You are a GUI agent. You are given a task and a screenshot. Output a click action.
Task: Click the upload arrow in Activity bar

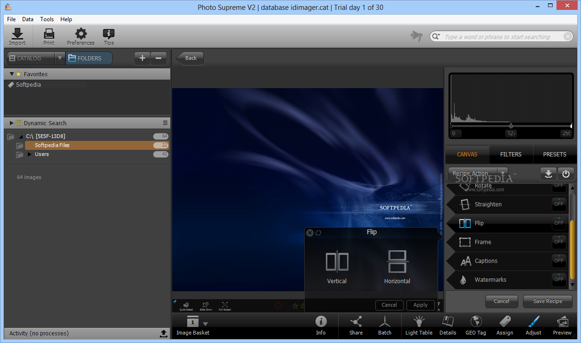coord(163,334)
